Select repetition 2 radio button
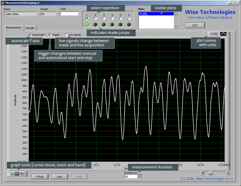The height and width of the screenshot is (186, 241). 95,18
